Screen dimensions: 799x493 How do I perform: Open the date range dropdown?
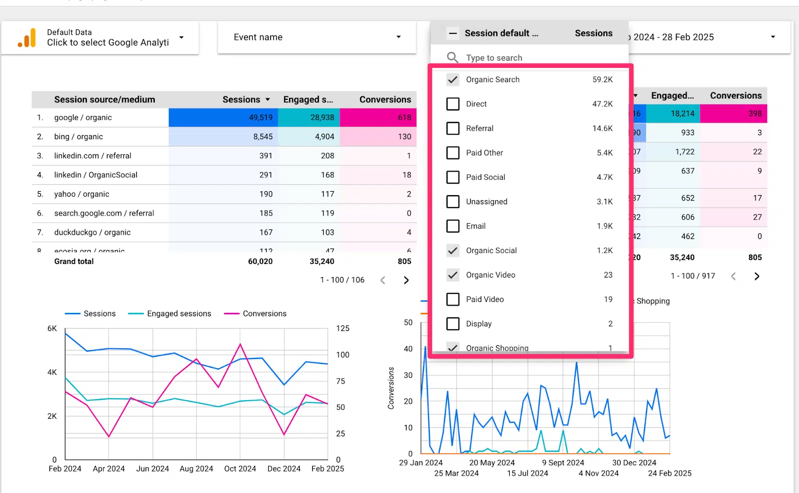773,37
